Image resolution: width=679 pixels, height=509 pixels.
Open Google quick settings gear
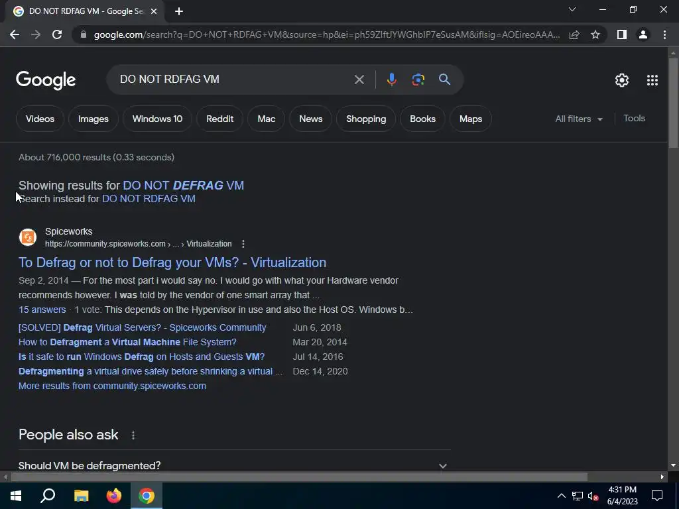click(622, 80)
